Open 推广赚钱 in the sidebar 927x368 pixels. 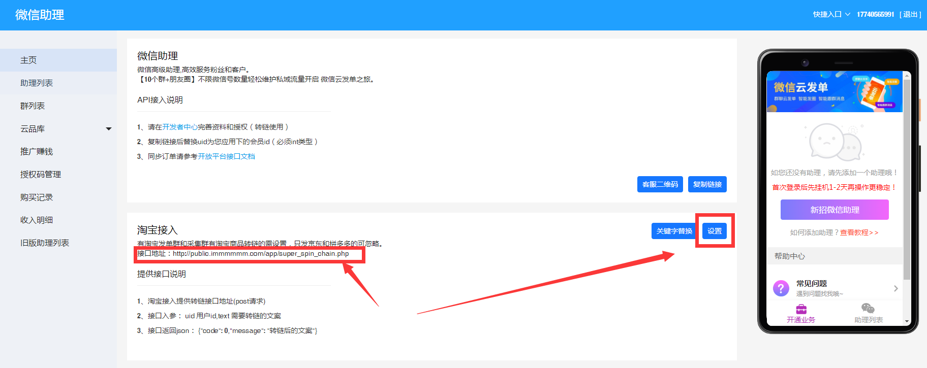click(x=58, y=151)
